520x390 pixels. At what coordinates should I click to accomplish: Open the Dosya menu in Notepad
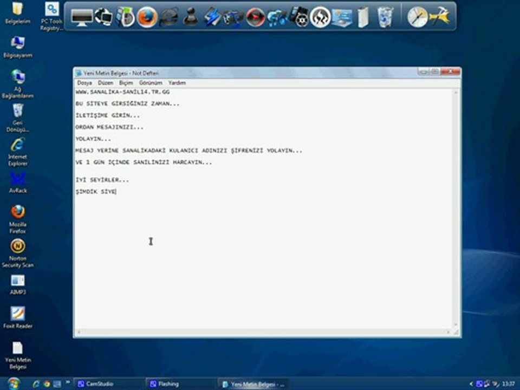click(x=84, y=82)
